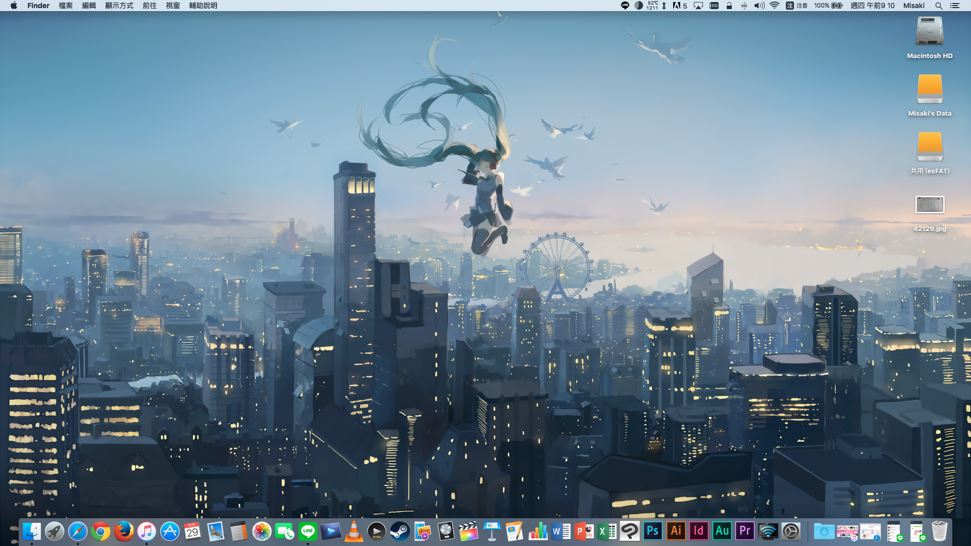
Task: Open Photoshop from the dock
Action: point(652,531)
